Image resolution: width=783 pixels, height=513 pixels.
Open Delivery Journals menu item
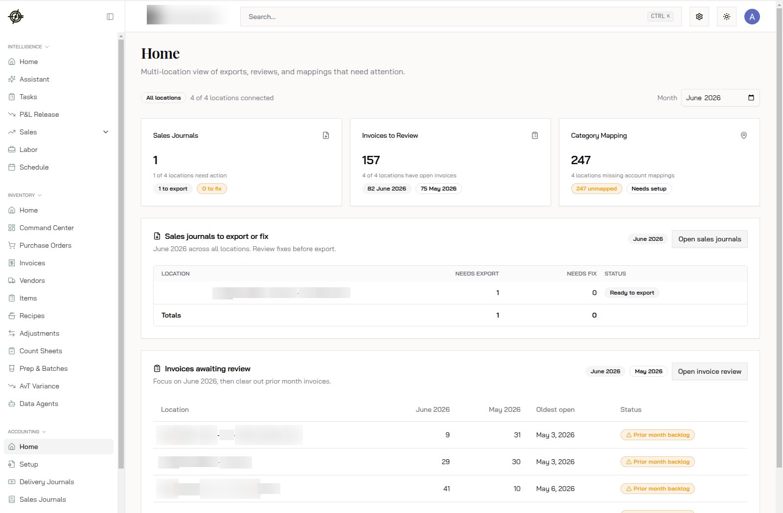click(59, 482)
